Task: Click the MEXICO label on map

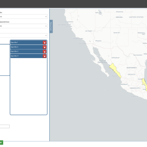Action: pos(131,74)
